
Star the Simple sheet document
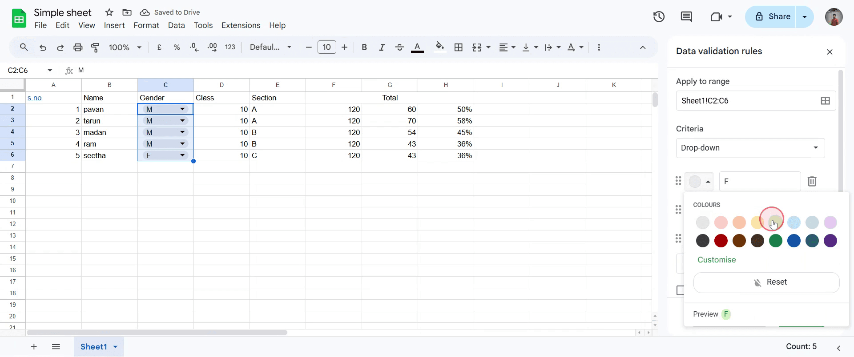tap(109, 12)
